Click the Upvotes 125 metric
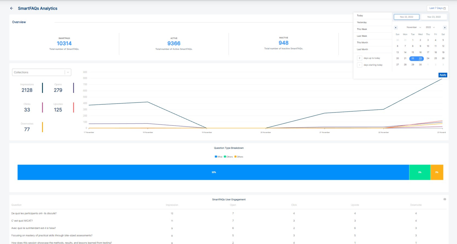 [x=58, y=108]
